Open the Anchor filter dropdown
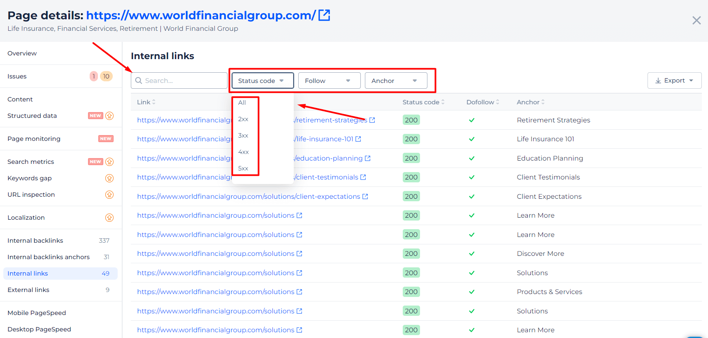The width and height of the screenshot is (708, 338). [x=396, y=80]
